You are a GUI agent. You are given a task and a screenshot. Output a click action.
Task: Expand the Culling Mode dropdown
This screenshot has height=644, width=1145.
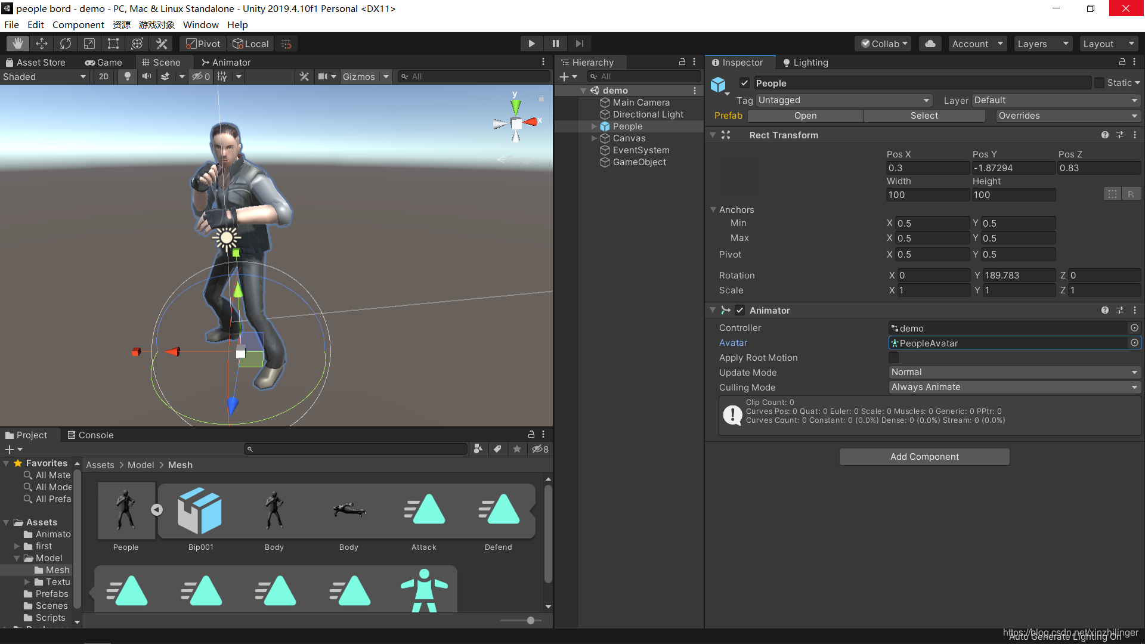click(x=1014, y=386)
